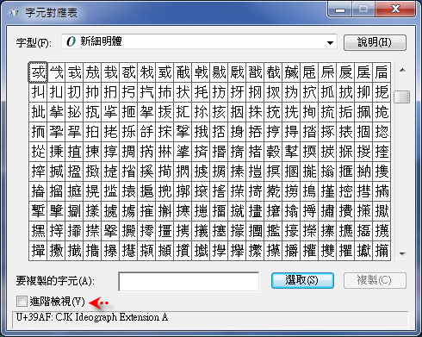Select character 㧖 ending the second row
The height and width of the screenshot is (337, 422).
click(x=382, y=92)
